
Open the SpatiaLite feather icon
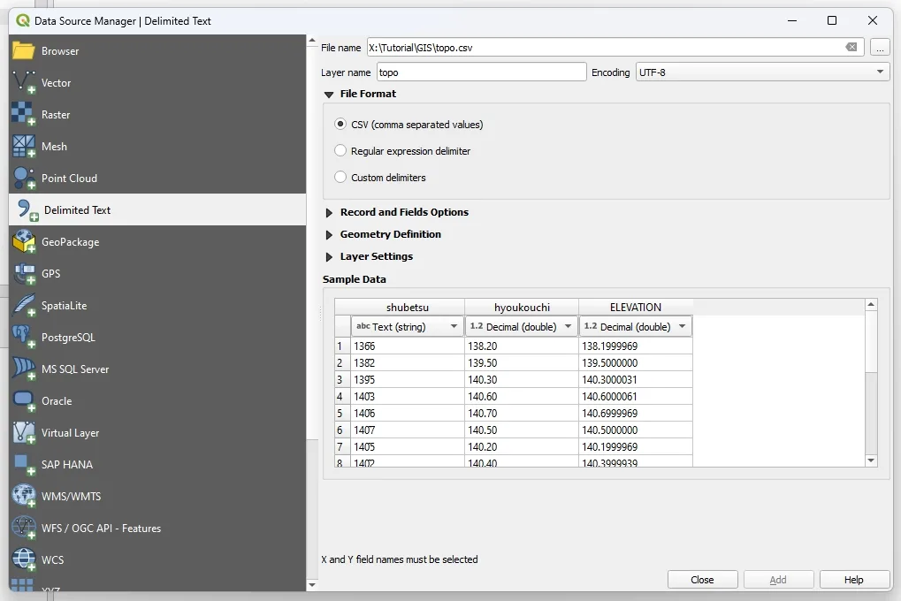click(x=24, y=306)
